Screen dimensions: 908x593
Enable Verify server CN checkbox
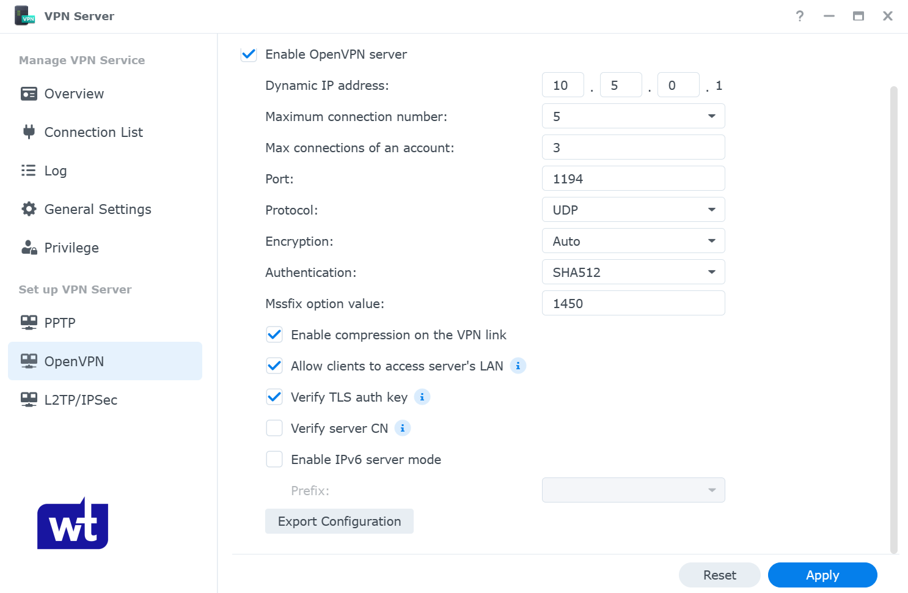point(274,428)
